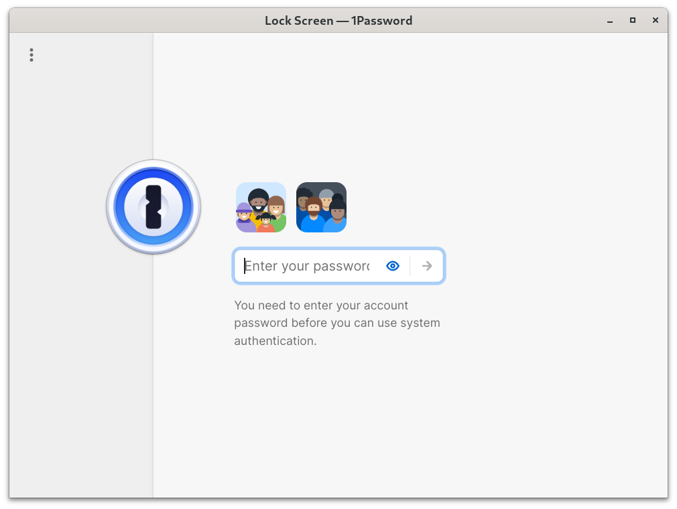
Task: Click the password placeholder text
Action: point(307,266)
